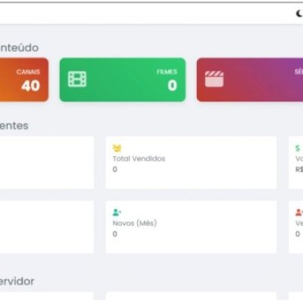Click the green dollar sign icon

[x=298, y=148]
